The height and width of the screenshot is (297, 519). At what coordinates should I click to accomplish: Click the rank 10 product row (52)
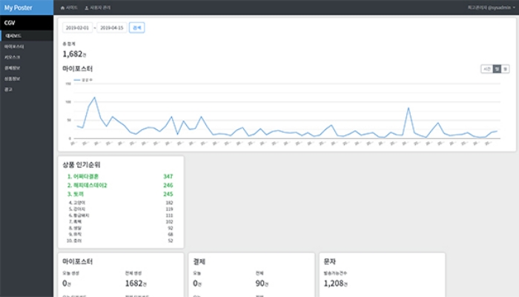[x=120, y=241]
